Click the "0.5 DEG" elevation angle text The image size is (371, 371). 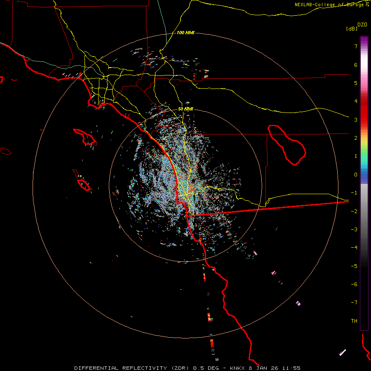point(207,368)
